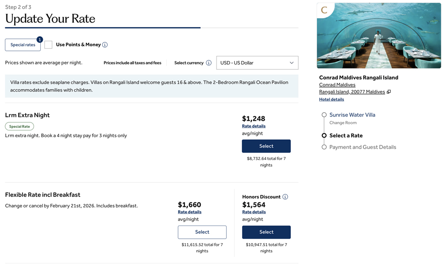
Task: Click the Update Your Rate step progress bar
Action: click(x=152, y=28)
